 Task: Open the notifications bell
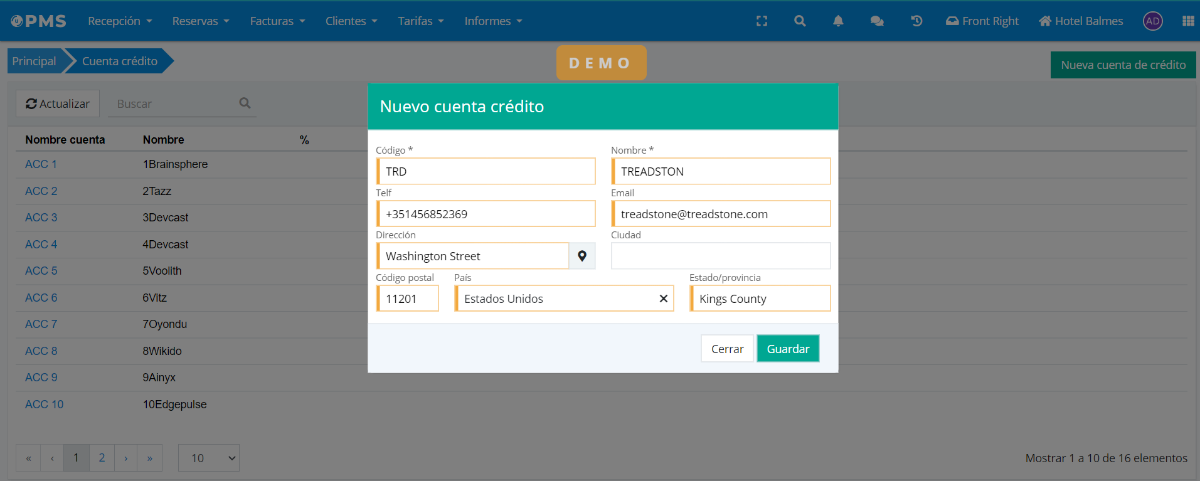pyautogui.click(x=838, y=21)
